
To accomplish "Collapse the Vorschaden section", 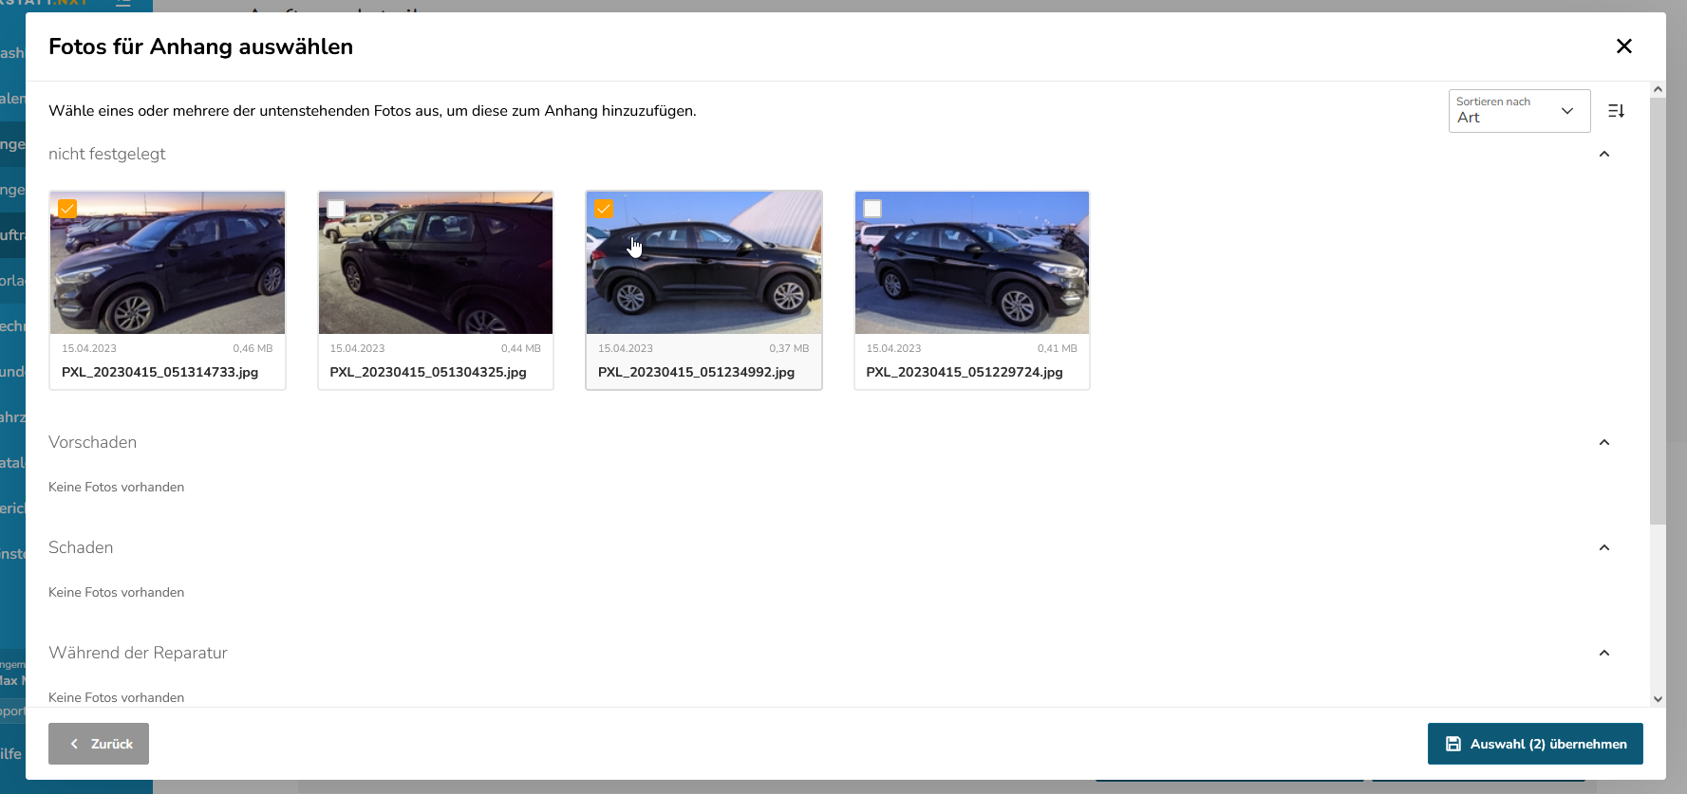I will (x=1604, y=442).
